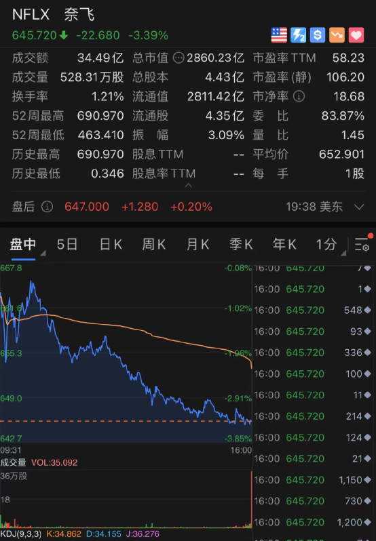Switch to the 日K chart tab
Image resolution: width=376 pixels, height=541 pixels.
point(111,244)
